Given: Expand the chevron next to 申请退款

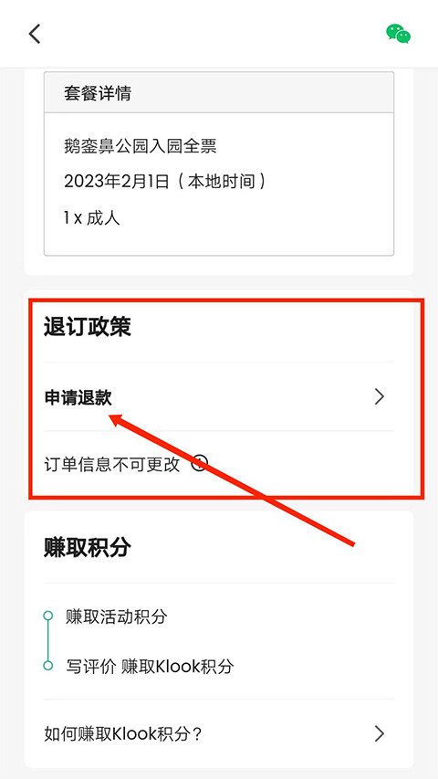Looking at the screenshot, I should click(380, 396).
